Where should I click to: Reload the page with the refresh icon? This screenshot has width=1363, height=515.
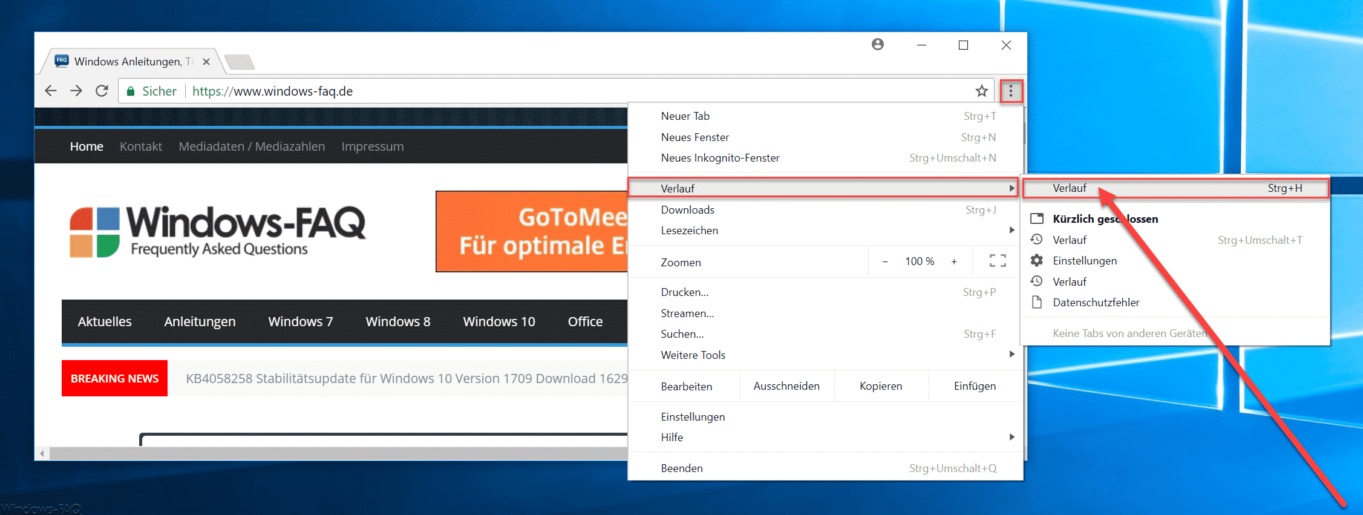102,91
